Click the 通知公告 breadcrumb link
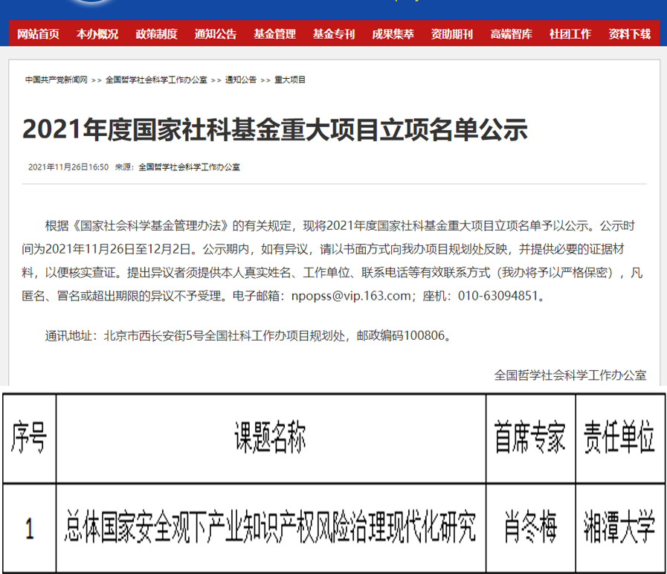 [x=241, y=80]
